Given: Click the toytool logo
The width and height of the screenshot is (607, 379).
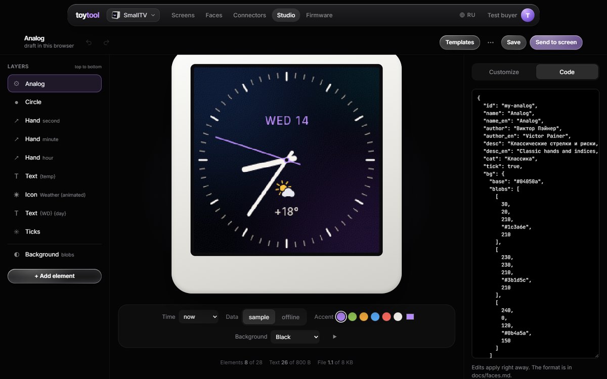Looking at the screenshot, I should pyautogui.click(x=88, y=15).
